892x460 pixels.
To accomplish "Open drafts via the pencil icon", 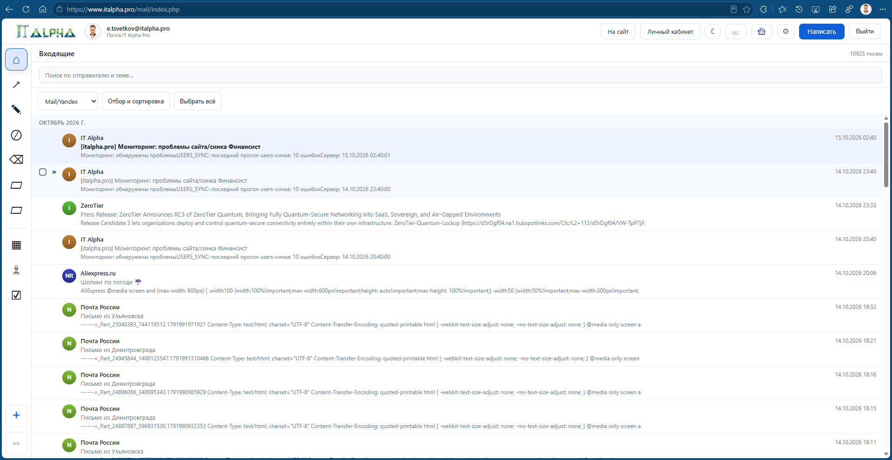I will pyautogui.click(x=16, y=109).
